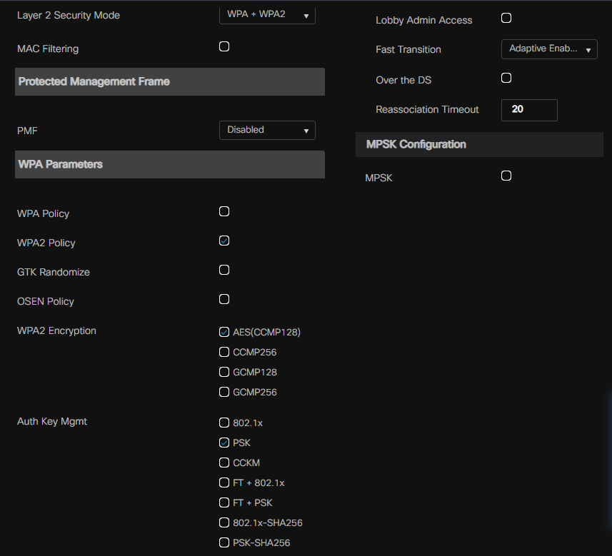Enable the MPSK checkbox

(506, 176)
